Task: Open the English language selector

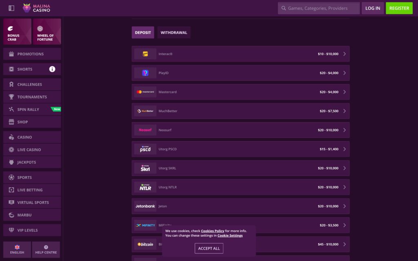Action: click(x=17, y=250)
